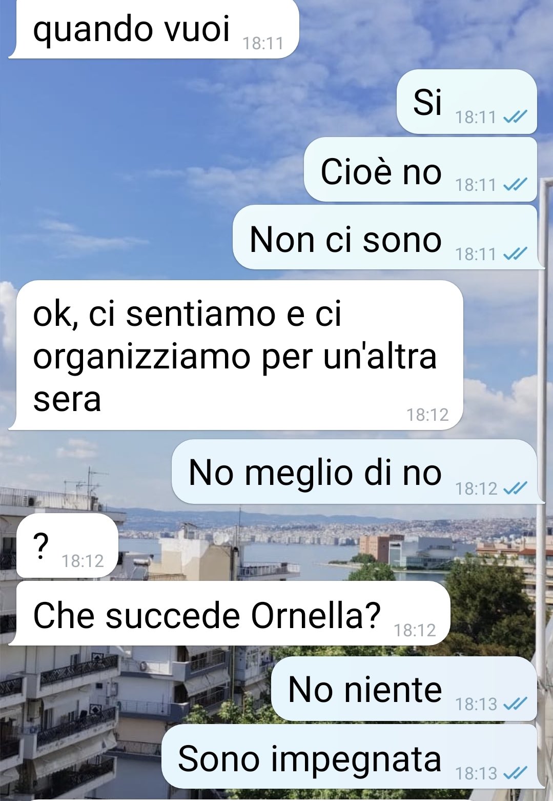This screenshot has height=801, width=553.
Task: Tap the 'quando vuoi' message bubble
Action: point(154,29)
